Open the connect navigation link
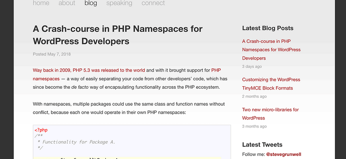The height and width of the screenshot is (159, 346). click(x=153, y=3)
